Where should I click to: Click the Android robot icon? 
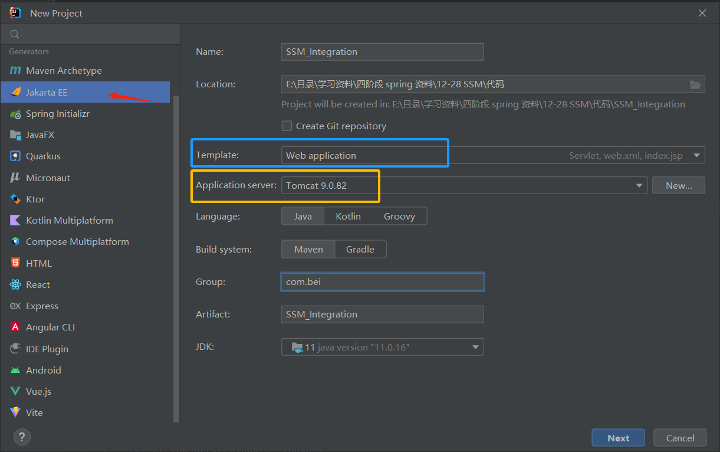[x=16, y=371]
